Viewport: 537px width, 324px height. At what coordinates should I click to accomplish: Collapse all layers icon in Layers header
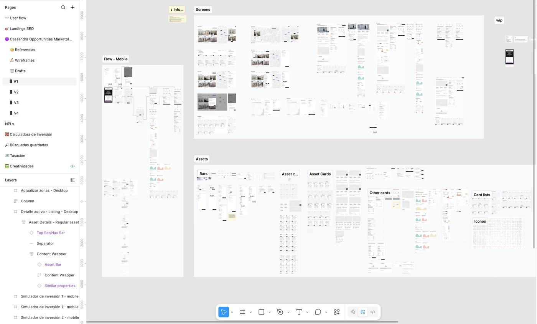tap(72, 180)
